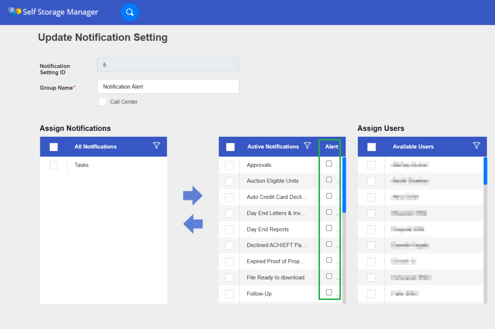Screen dimensions: 495x329
Task: Check the Auction Eligible Units checkbox
Action: pos(229,181)
